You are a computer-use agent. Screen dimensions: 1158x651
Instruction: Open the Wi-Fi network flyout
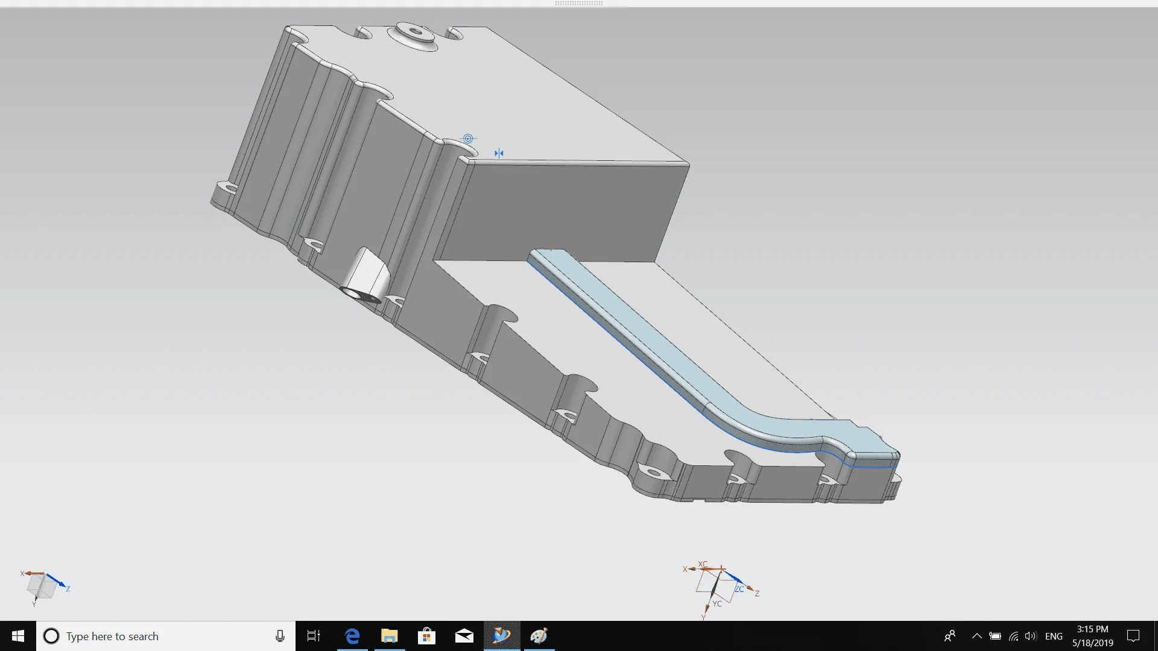click(x=1013, y=636)
